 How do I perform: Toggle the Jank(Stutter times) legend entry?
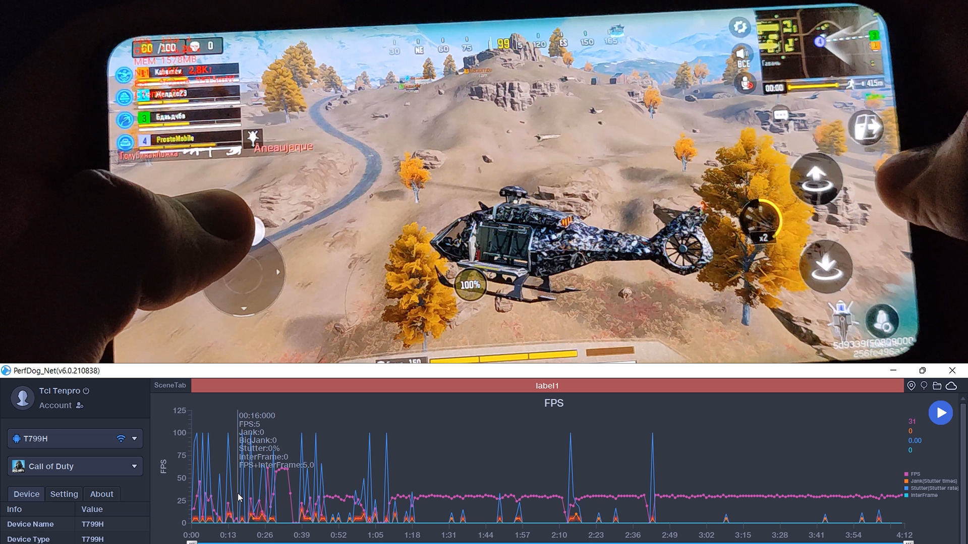click(x=931, y=481)
